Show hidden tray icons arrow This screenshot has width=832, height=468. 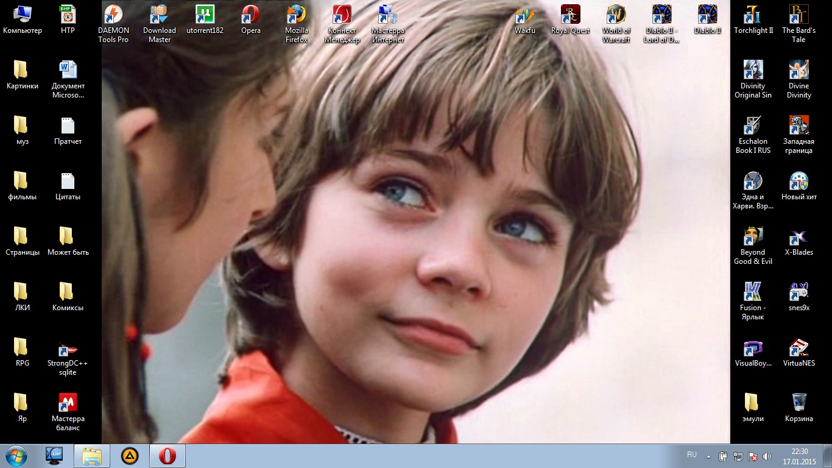708,456
